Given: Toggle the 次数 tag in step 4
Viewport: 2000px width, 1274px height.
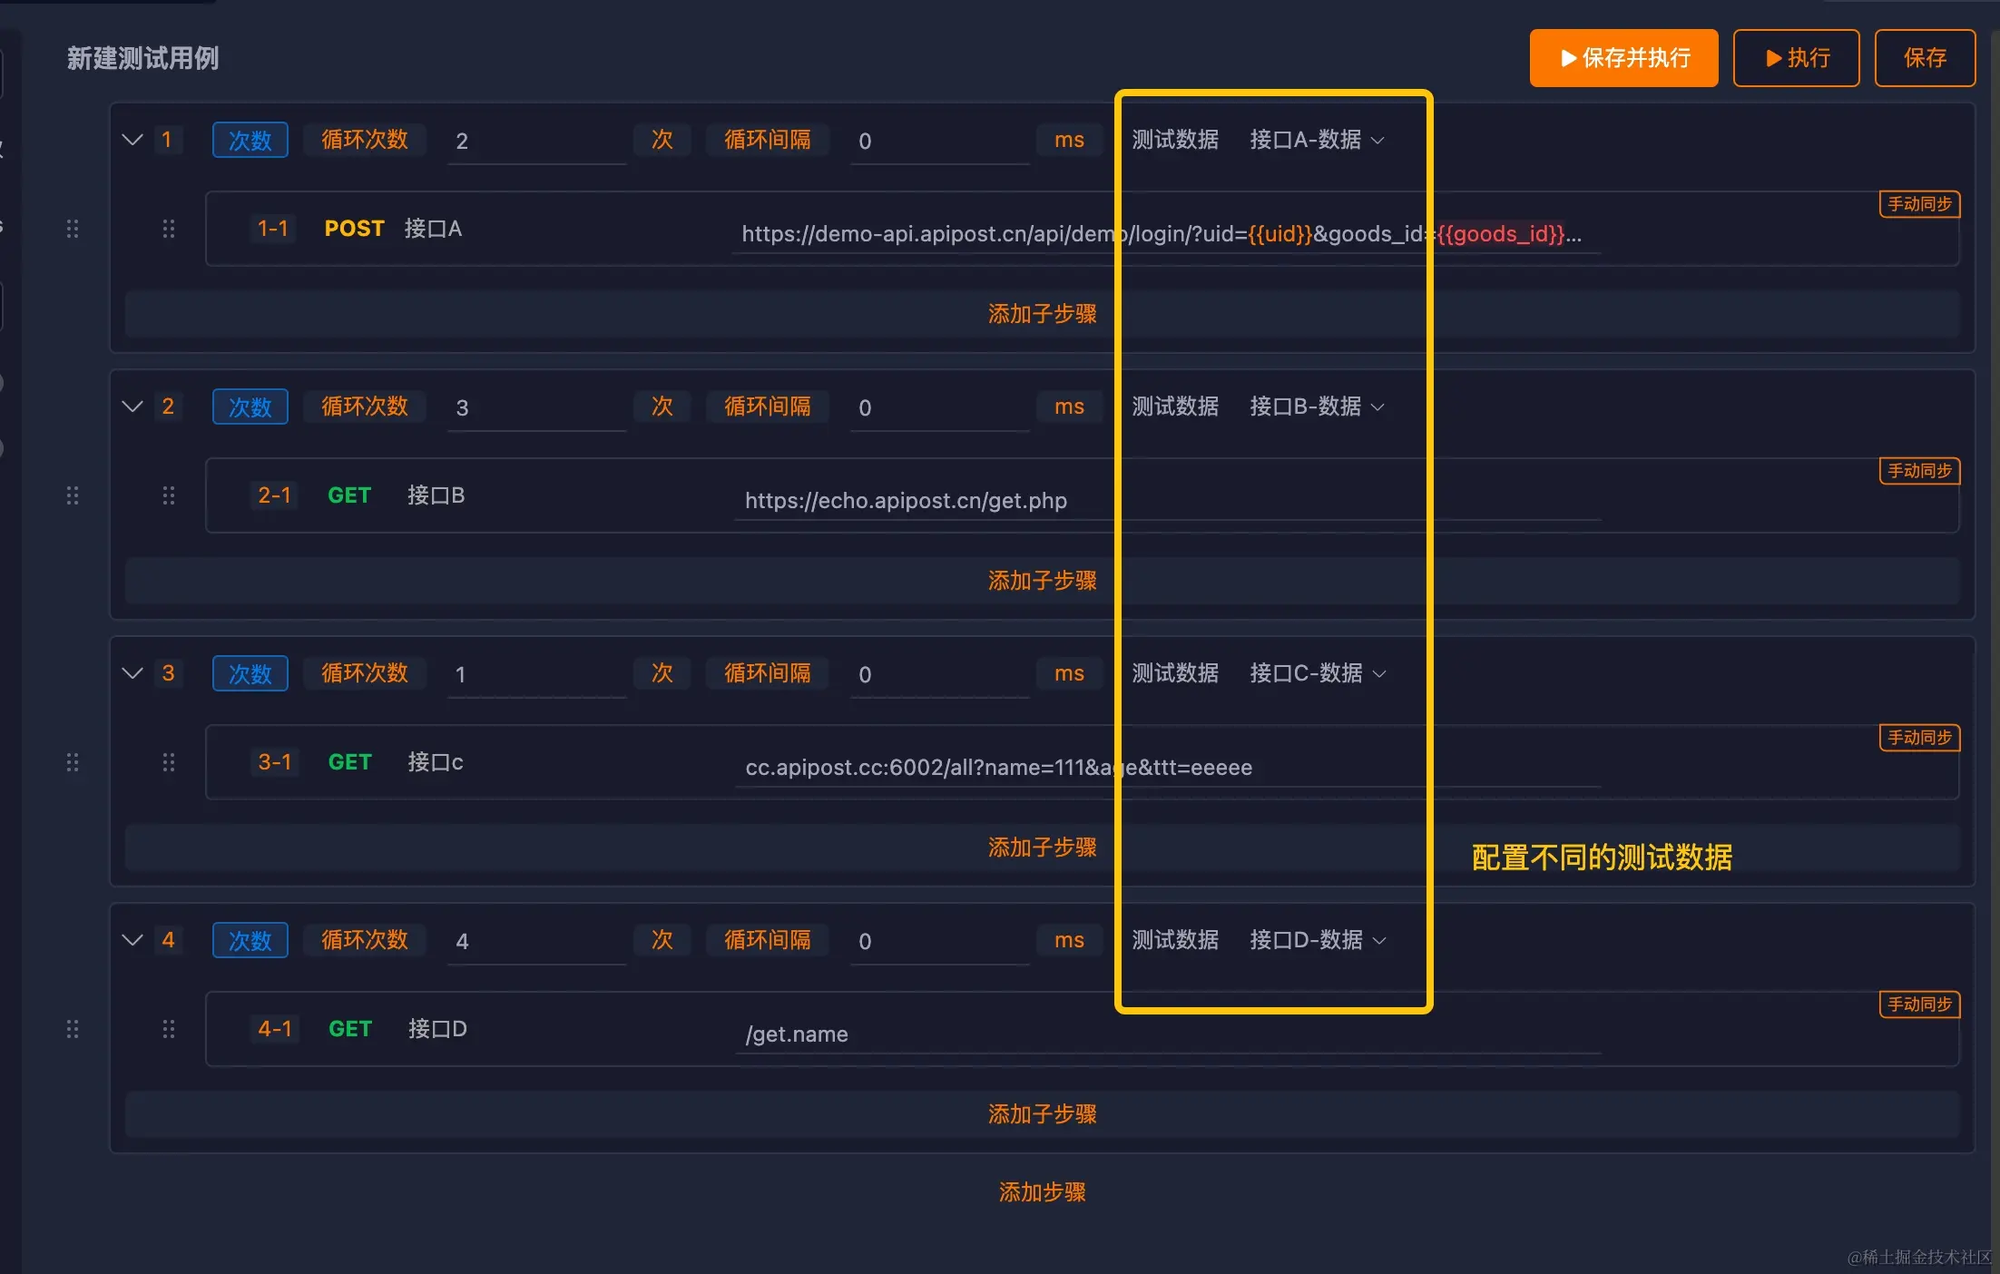Looking at the screenshot, I should 250,940.
